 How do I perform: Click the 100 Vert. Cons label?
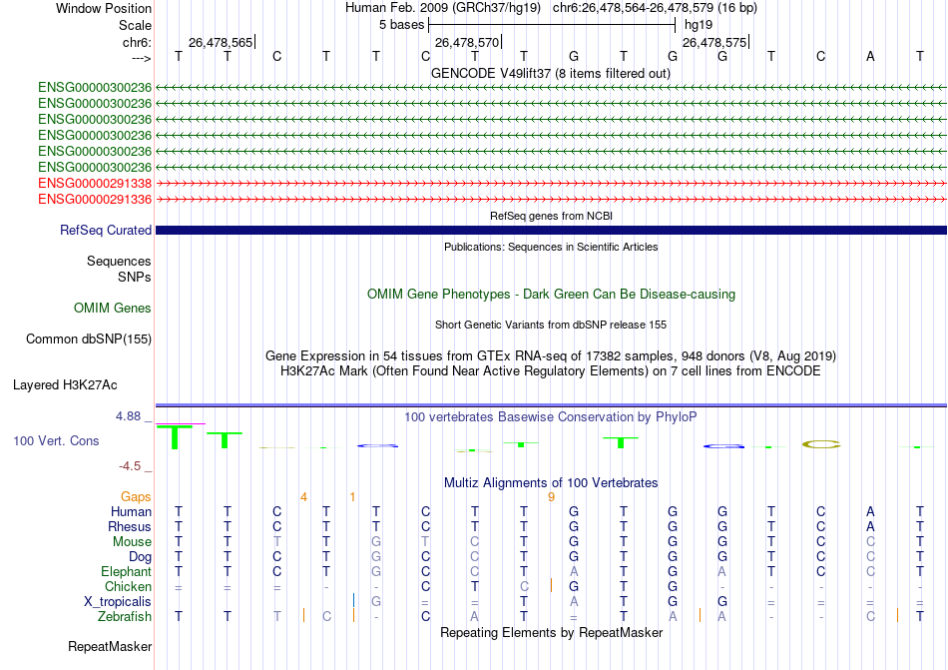tap(56, 440)
